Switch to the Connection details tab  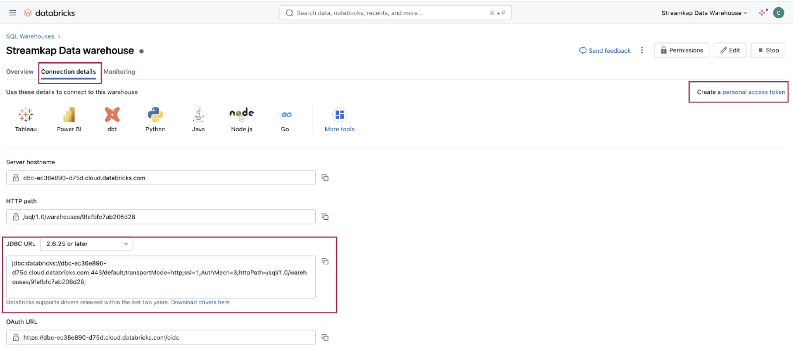[x=68, y=72]
